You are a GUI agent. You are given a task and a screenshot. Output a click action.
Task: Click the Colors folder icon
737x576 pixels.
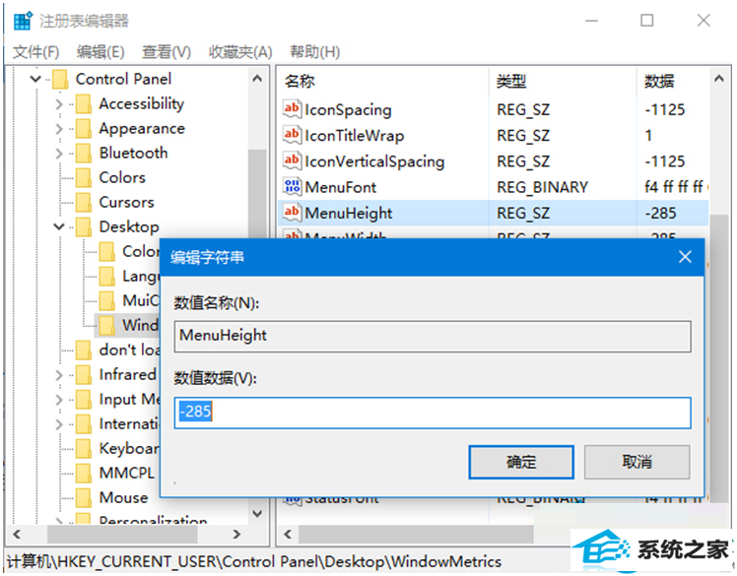click(x=84, y=177)
